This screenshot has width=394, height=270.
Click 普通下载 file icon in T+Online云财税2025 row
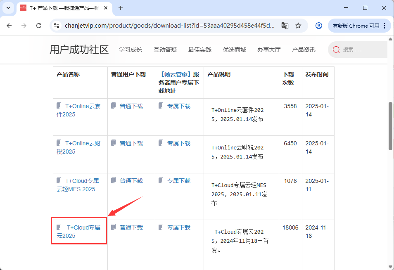(x=114, y=143)
